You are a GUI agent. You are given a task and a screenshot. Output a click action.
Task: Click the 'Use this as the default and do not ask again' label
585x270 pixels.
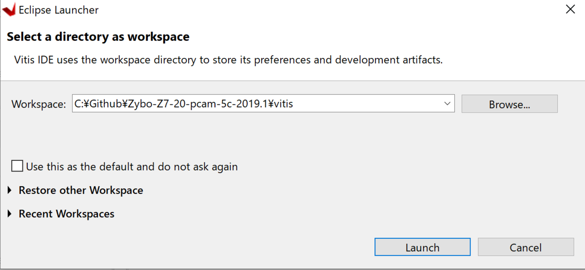(x=132, y=167)
